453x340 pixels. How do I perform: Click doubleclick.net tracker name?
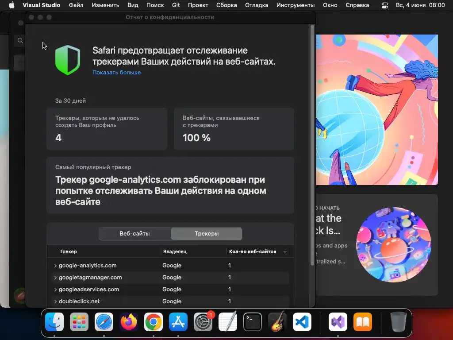(79, 301)
